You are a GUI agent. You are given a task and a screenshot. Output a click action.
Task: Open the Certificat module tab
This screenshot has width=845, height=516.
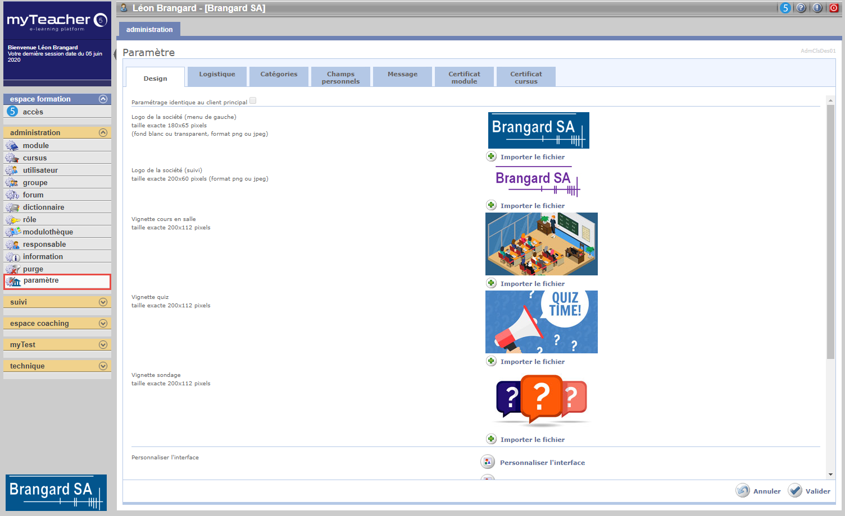point(464,77)
